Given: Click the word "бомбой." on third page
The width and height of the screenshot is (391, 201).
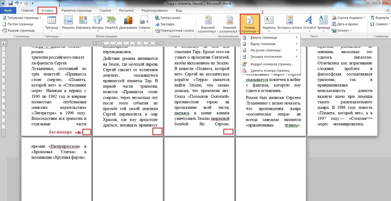Looking at the screenshot, I should [182, 124].
